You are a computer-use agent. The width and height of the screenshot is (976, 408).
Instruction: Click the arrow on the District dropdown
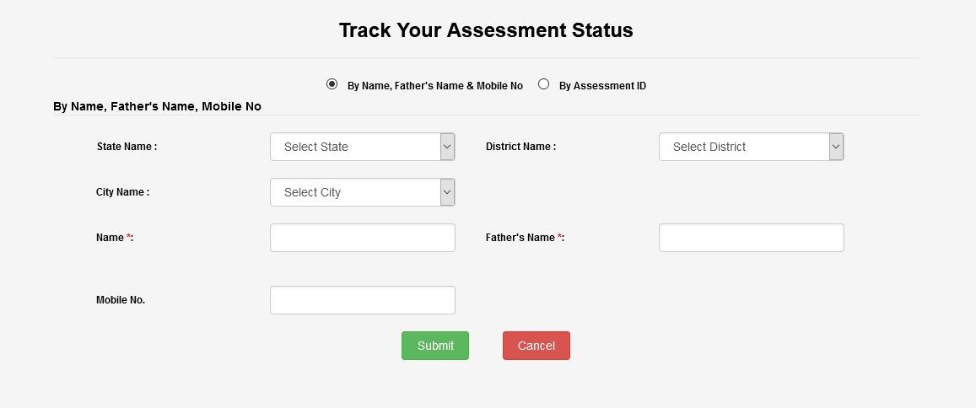[x=836, y=147]
